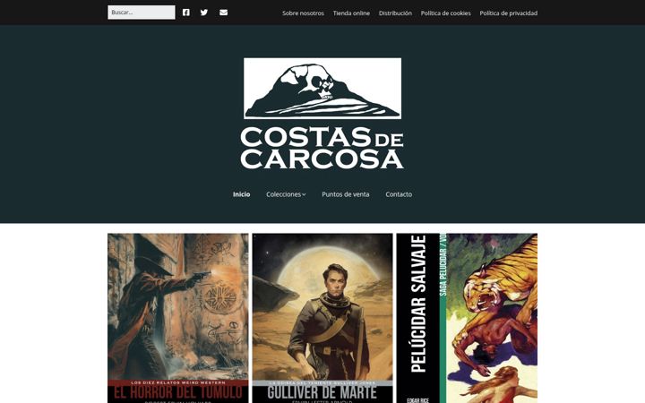Image resolution: width=645 pixels, height=403 pixels.
Task: Open Puntos de venta menu item
Action: coord(346,194)
